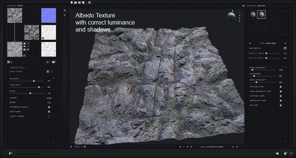Click the tools icon in the top toolbar
This screenshot has width=296, height=158.
click(89, 2)
